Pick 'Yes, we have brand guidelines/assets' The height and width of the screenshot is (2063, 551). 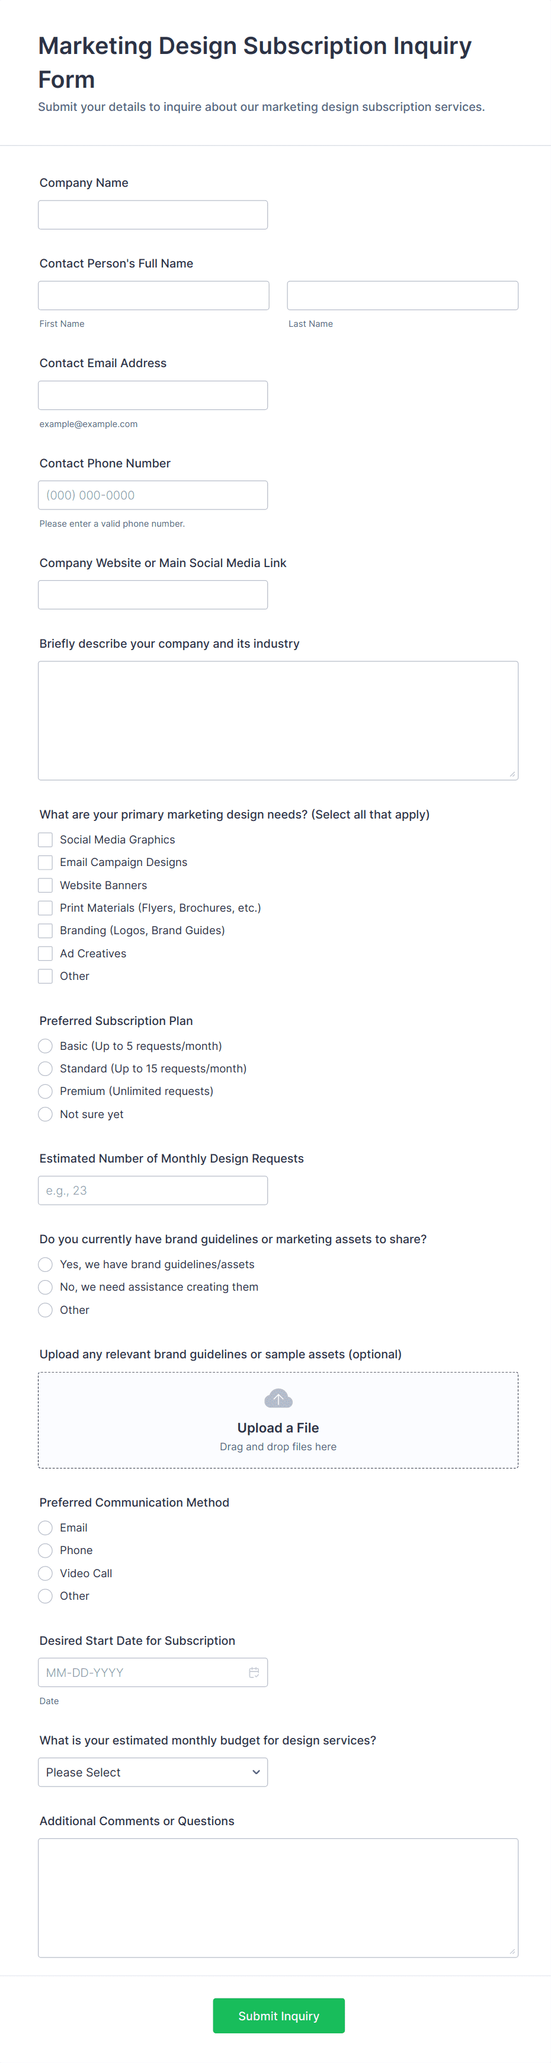point(46,1264)
